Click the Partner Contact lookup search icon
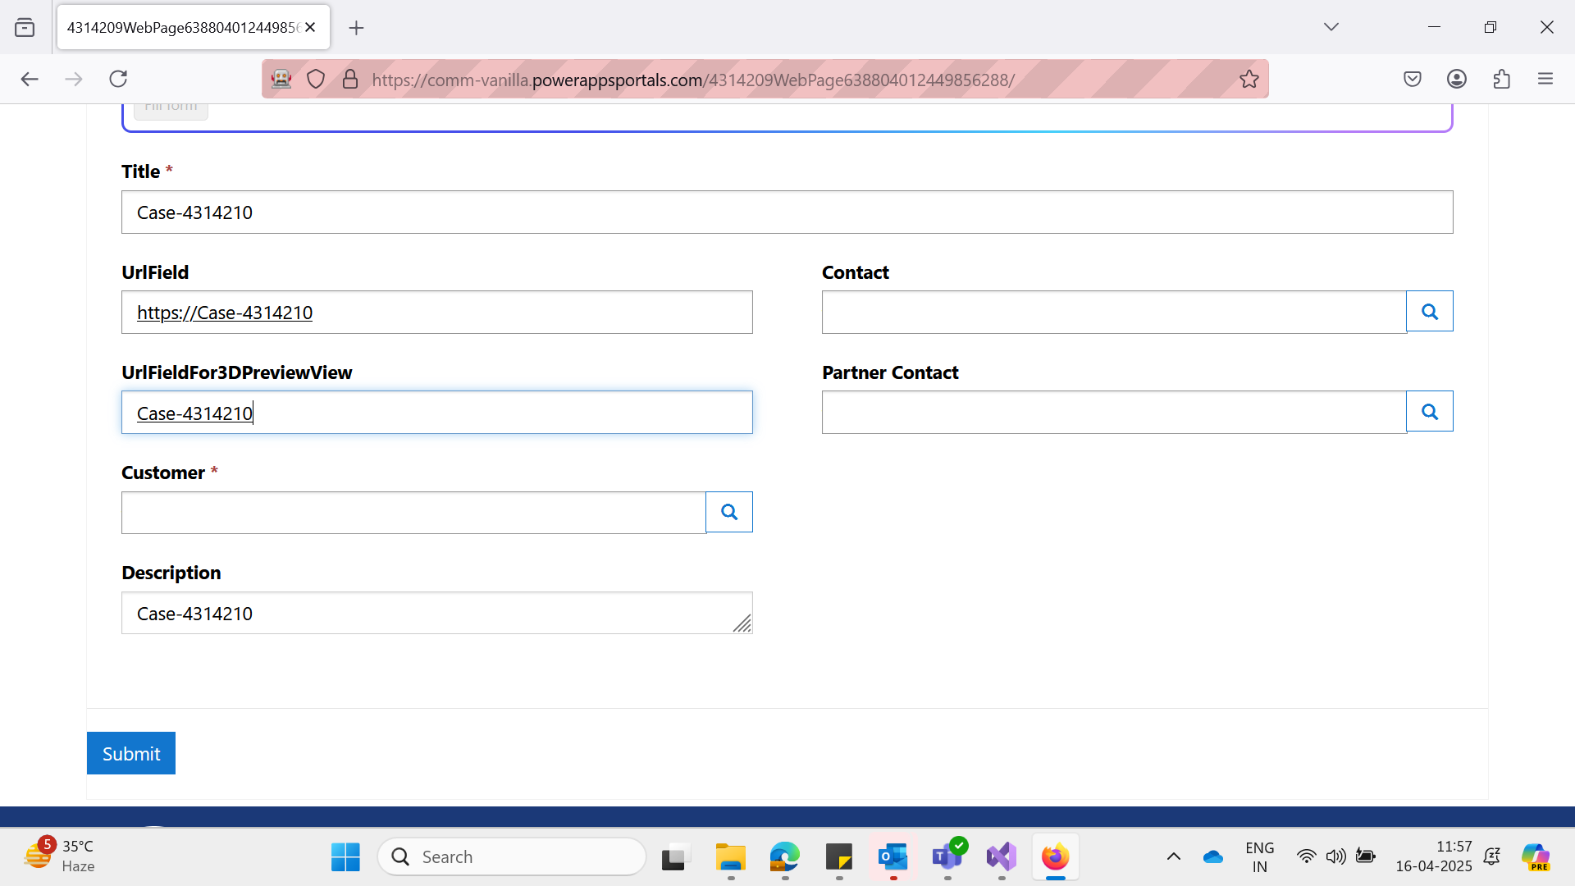1575x886 pixels. coord(1429,412)
